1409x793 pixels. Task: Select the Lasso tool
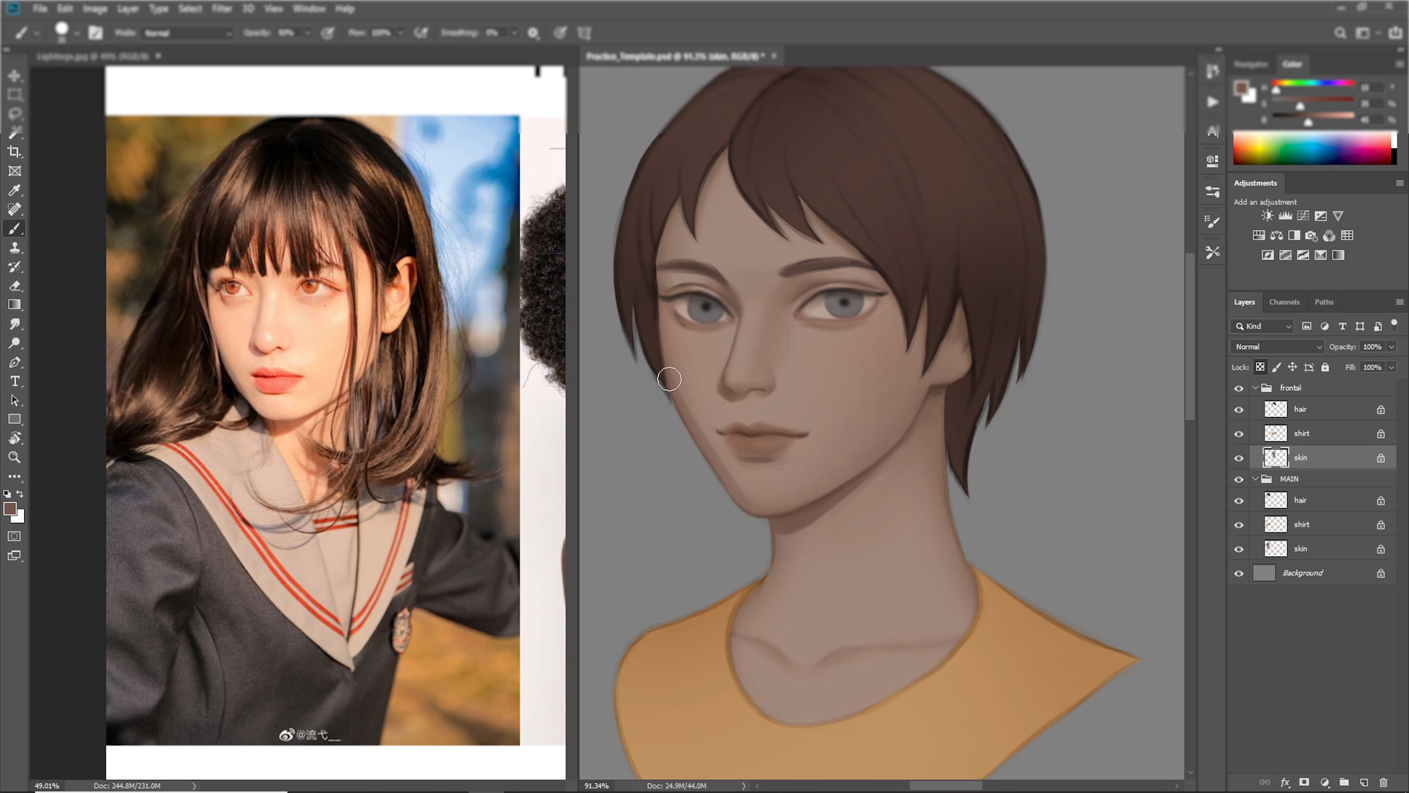pos(14,114)
